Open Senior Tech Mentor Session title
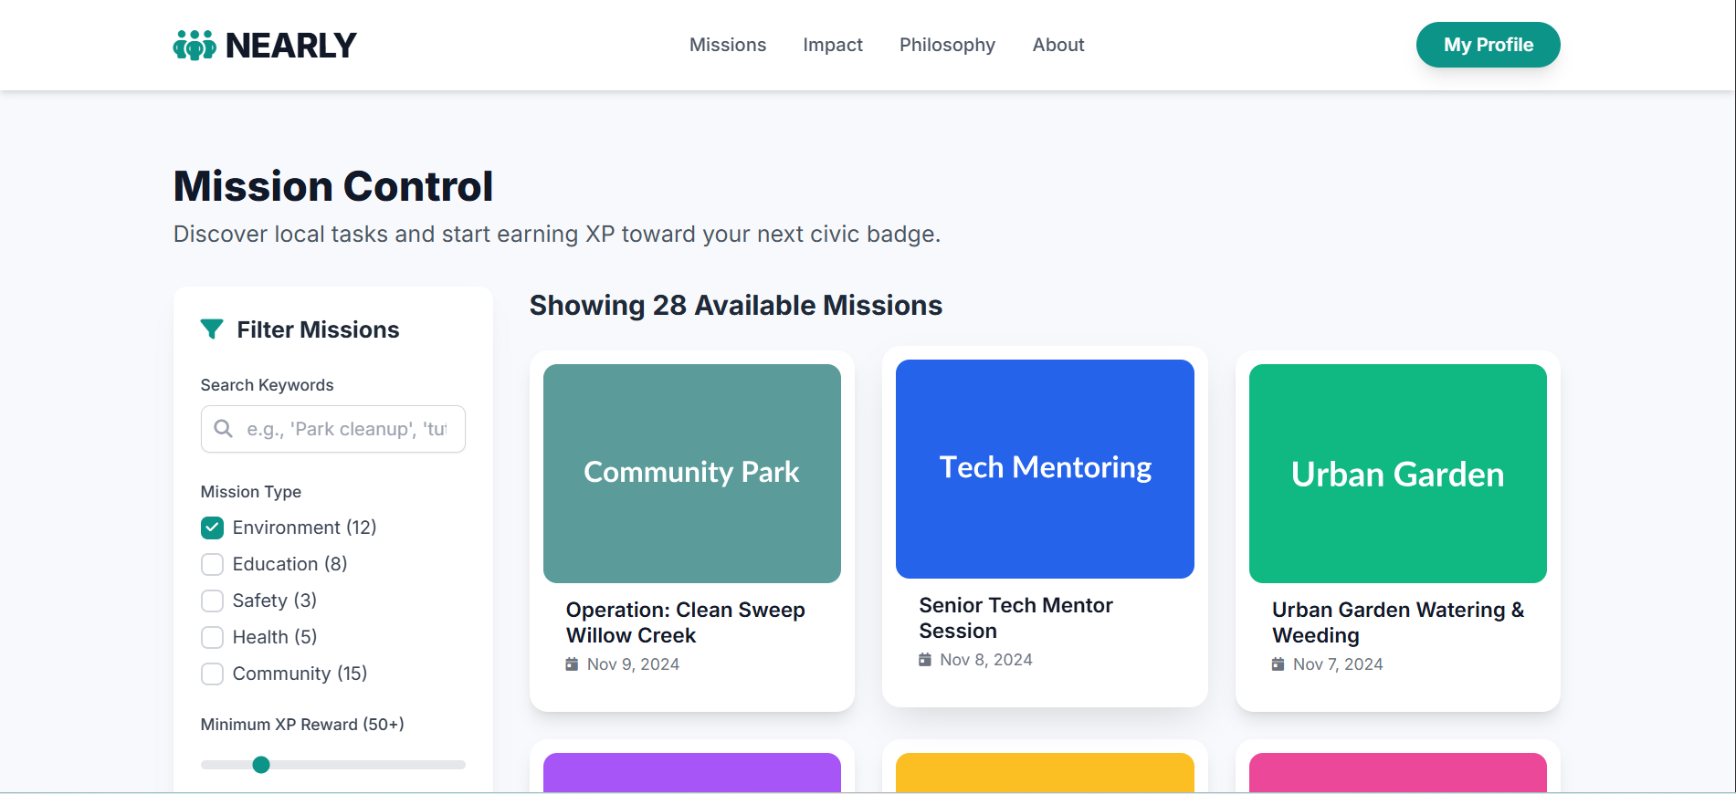1736x794 pixels. 1015,618
